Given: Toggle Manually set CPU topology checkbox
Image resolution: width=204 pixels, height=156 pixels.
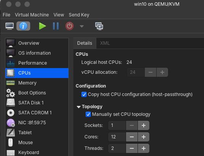Looking at the screenshot, I should point(88,114).
